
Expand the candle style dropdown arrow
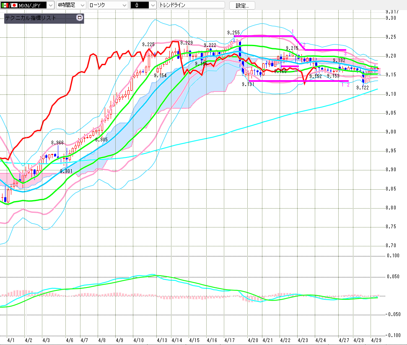coord(153,5)
